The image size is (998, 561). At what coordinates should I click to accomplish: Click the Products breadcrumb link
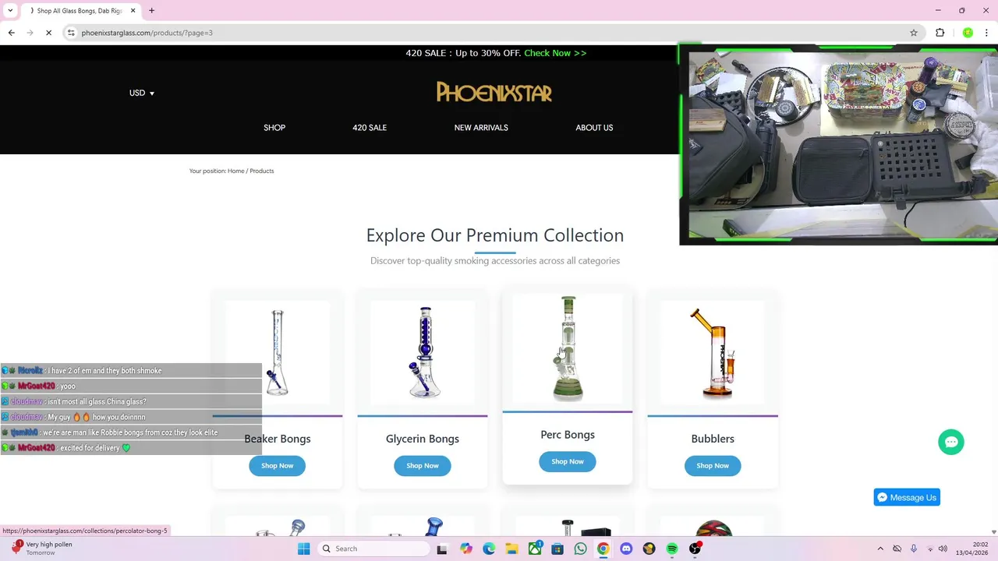[262, 171]
